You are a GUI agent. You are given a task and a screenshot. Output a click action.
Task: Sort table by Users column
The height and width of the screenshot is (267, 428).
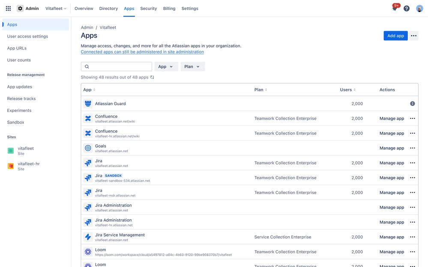pyautogui.click(x=348, y=90)
